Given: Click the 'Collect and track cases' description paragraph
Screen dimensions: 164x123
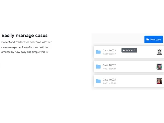Looking at the screenshot, I should click(x=27, y=47).
